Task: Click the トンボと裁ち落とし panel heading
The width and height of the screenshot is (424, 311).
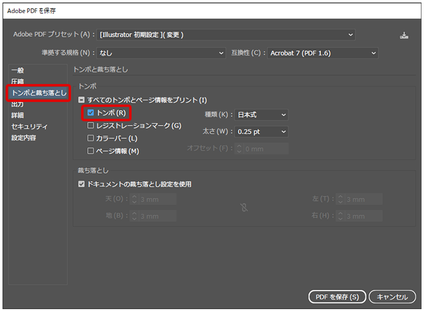Action: (x=100, y=70)
